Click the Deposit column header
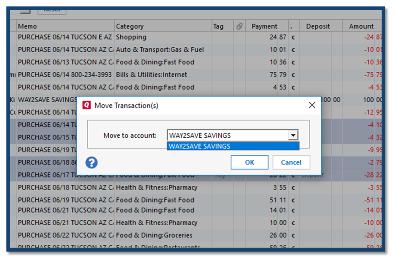 318,26
